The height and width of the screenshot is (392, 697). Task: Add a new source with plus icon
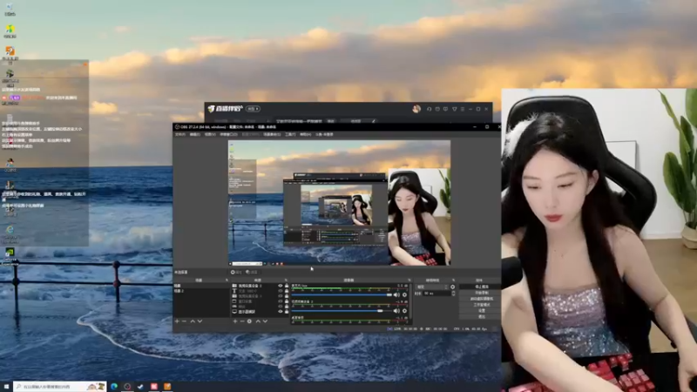pyautogui.click(x=235, y=321)
